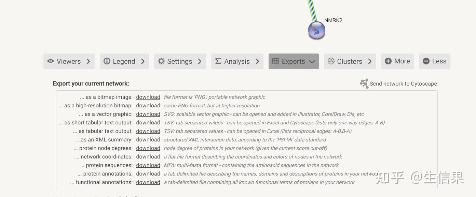Click the Cytoscape network icon
Image resolution: width=476 pixels, height=197 pixels.
[364, 83]
